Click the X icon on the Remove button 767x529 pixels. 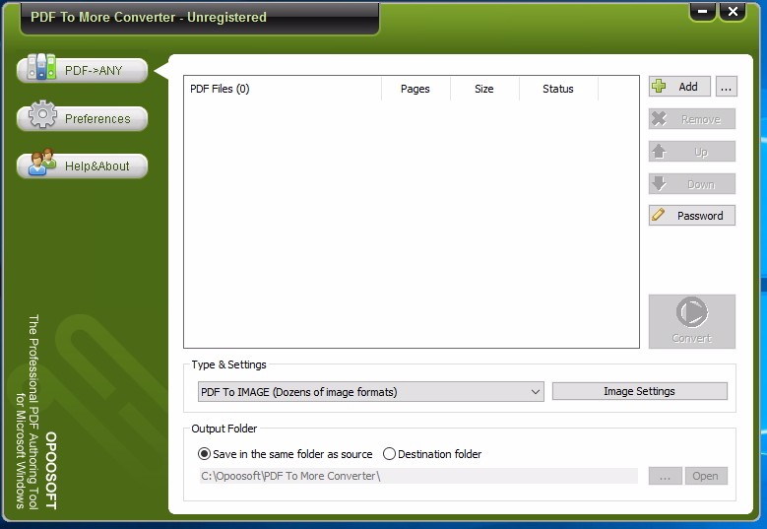[x=659, y=118]
